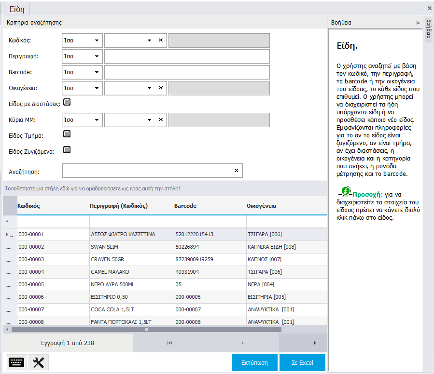The width and height of the screenshot is (434, 374).
Task: Click the Περιγραφή text input field
Action: point(187,56)
